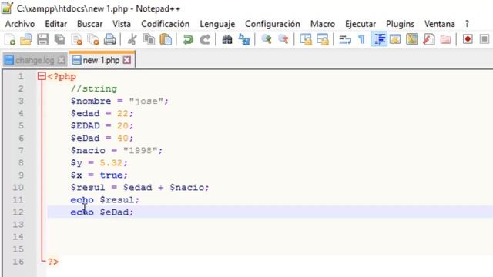Save the current file using floppy icon
This screenshot has width=493, height=277.
tap(43, 39)
